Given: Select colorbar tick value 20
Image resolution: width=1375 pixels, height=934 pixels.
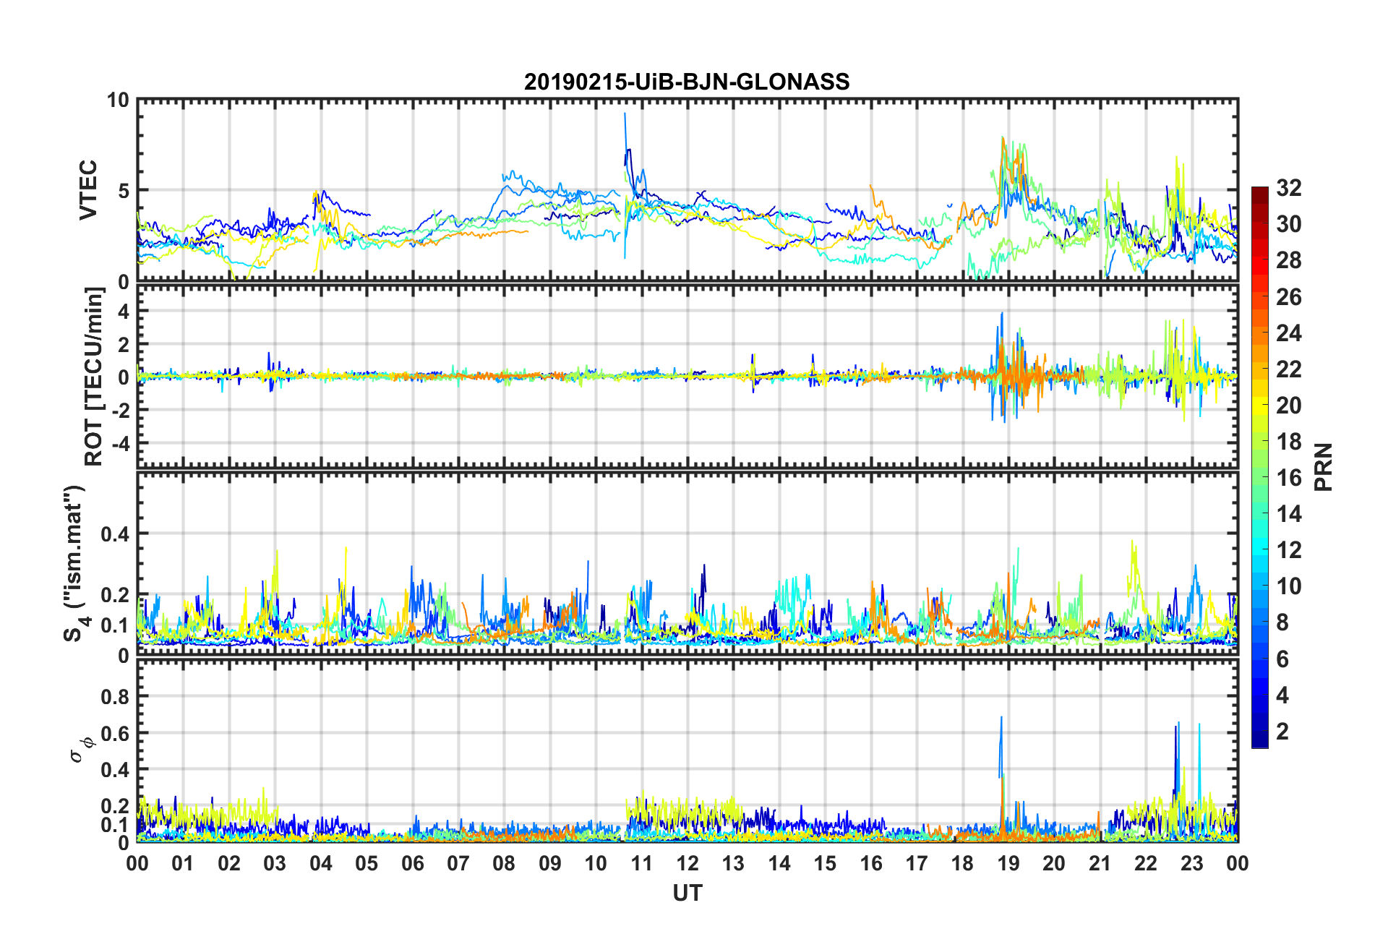Looking at the screenshot, I should click(1289, 406).
